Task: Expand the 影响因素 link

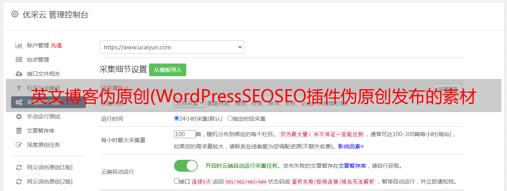Action: coord(351,146)
